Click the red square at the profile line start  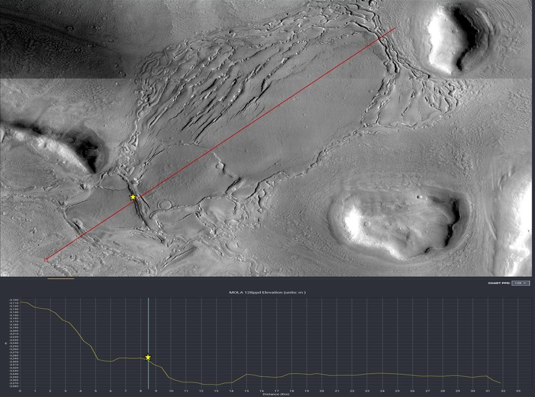point(46,259)
